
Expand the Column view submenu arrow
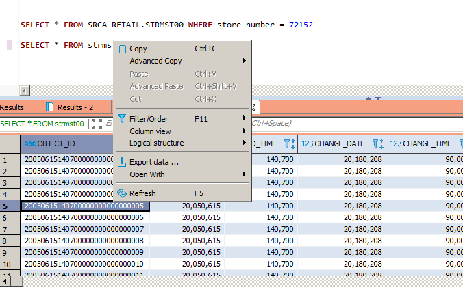[245, 131]
